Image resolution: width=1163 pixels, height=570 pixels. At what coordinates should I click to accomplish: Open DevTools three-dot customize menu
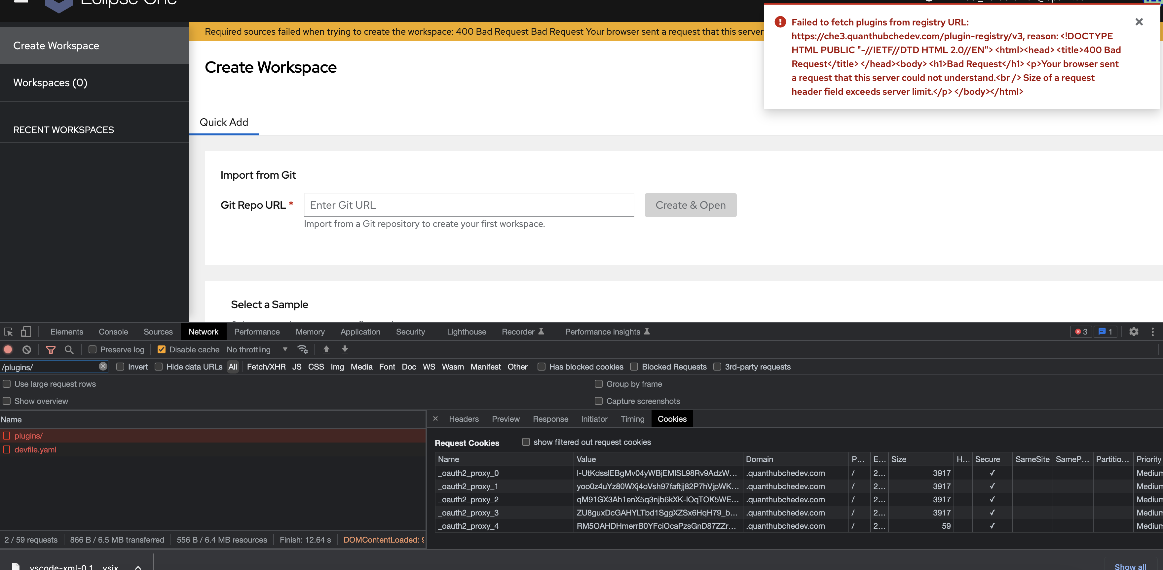[x=1153, y=332]
